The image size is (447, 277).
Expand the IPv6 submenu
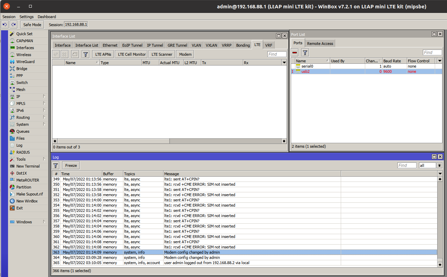tap(44, 110)
